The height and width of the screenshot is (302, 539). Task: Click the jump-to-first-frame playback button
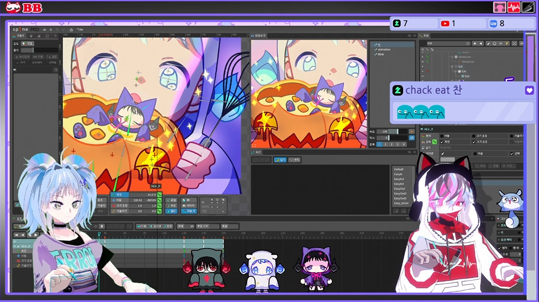[x=16, y=235]
